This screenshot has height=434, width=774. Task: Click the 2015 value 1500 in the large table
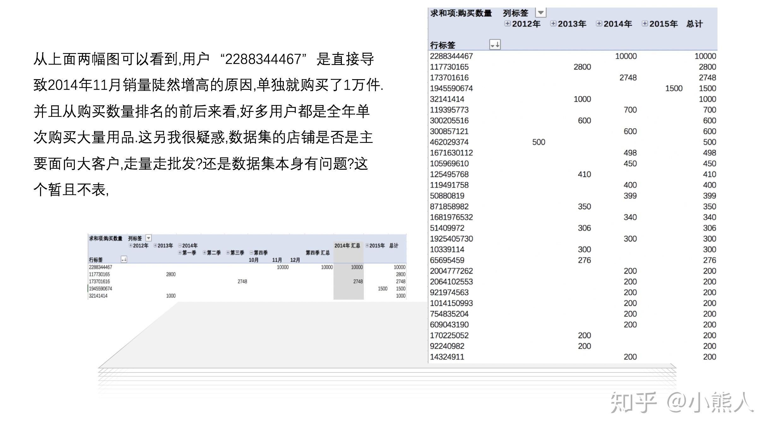674,88
